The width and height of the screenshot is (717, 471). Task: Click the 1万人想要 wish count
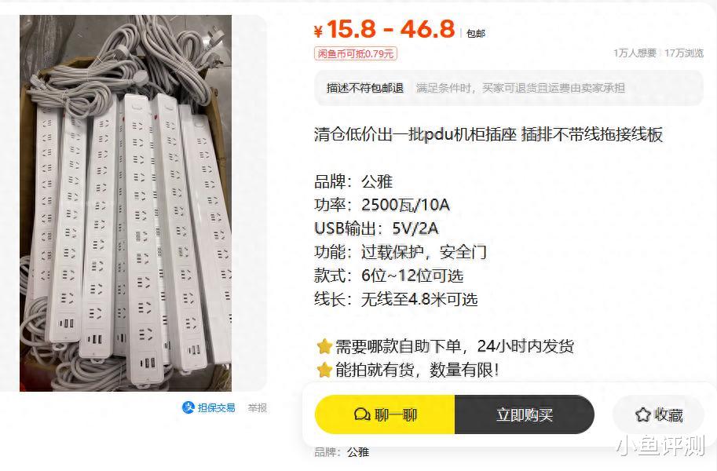(x=635, y=53)
